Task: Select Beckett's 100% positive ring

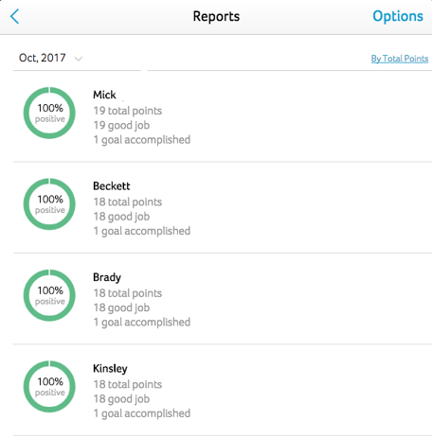Action: pos(49,204)
